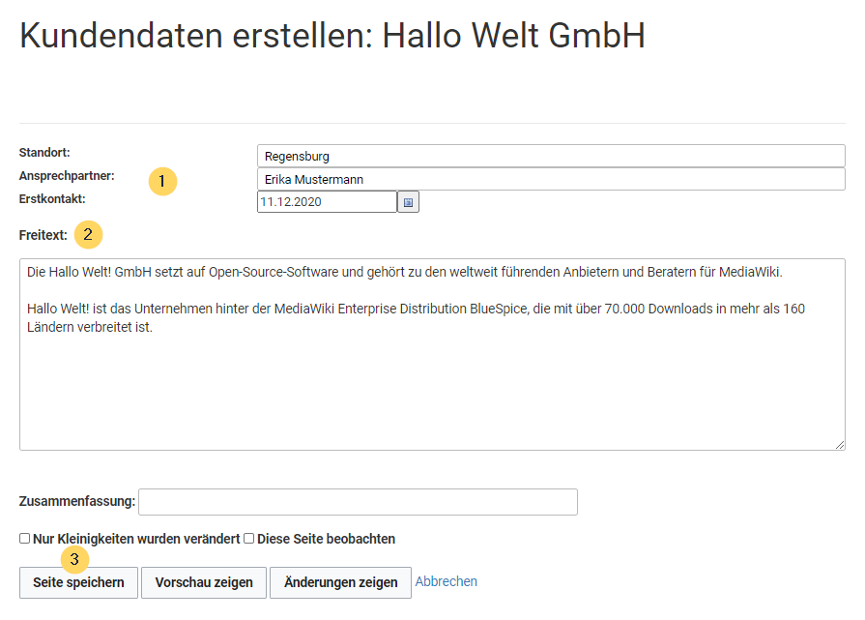Click inside the Freitext text area

point(433,354)
